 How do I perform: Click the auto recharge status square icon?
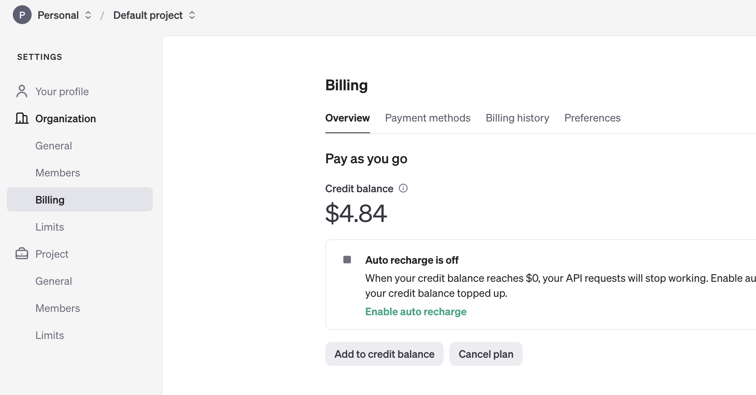pos(347,260)
